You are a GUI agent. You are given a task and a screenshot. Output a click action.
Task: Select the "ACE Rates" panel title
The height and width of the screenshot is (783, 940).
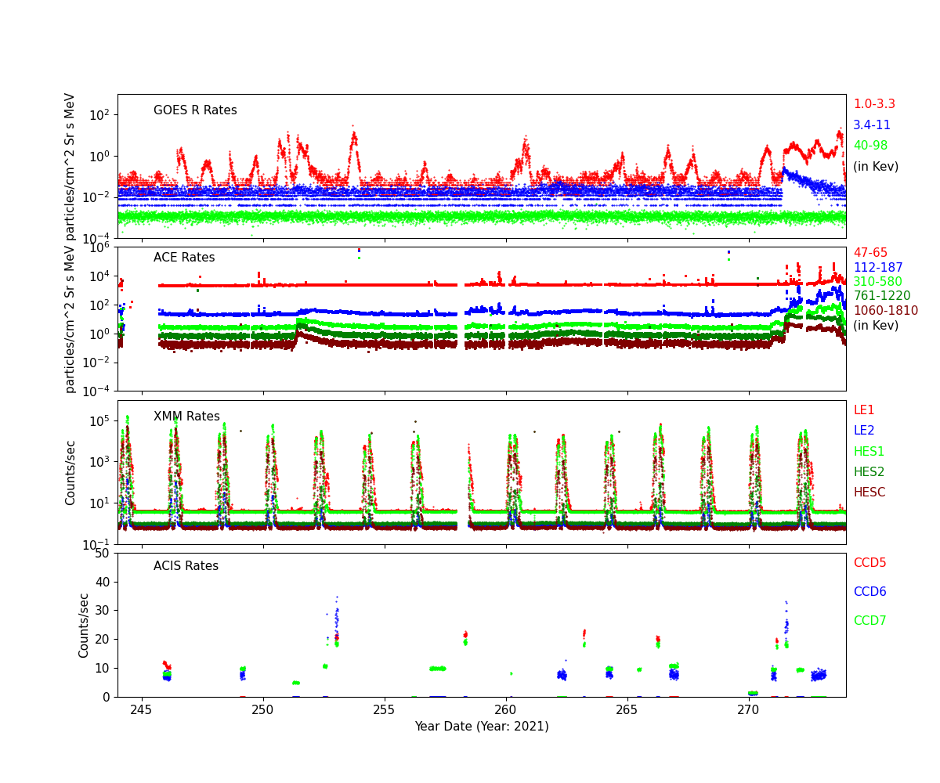tap(184, 258)
